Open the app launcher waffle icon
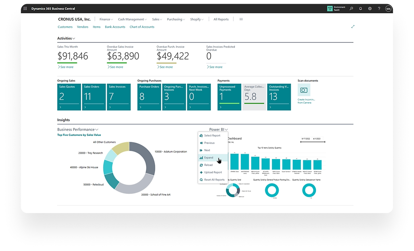 [x=25, y=9]
